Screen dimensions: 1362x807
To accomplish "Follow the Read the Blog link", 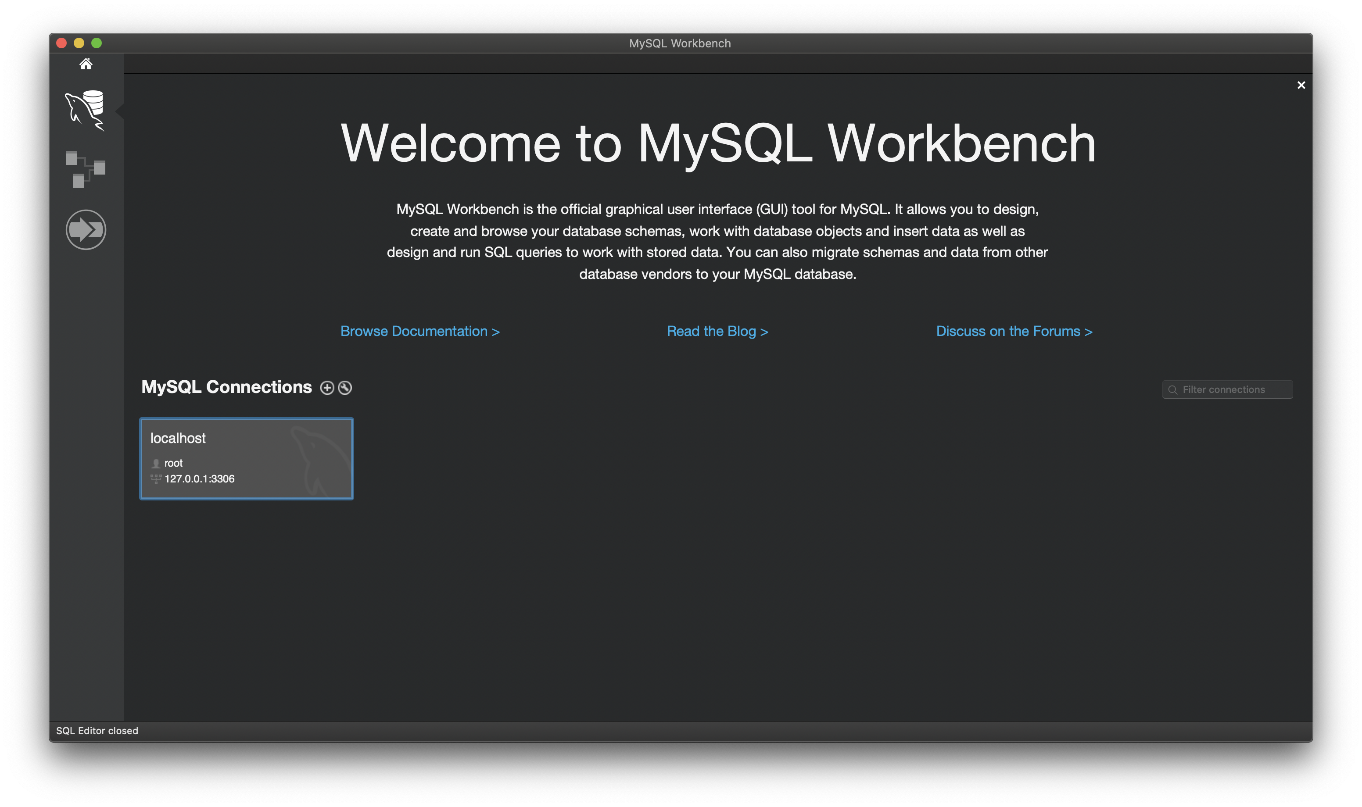I will (x=717, y=331).
